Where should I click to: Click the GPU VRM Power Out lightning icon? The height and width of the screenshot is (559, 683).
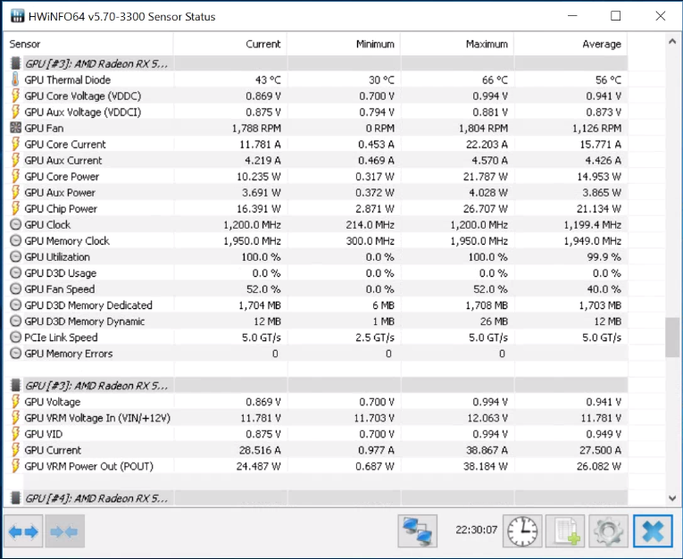[x=15, y=466]
